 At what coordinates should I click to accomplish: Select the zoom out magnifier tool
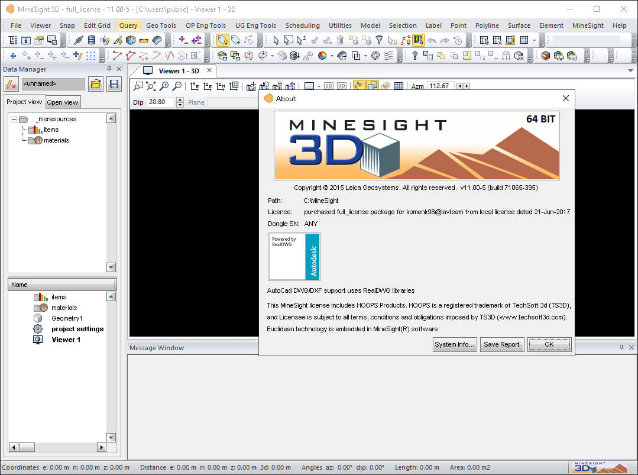(177, 86)
